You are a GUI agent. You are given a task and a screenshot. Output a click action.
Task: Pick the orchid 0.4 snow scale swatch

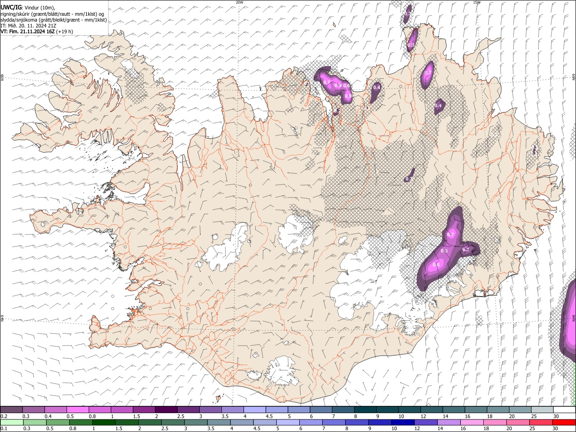tap(55, 409)
